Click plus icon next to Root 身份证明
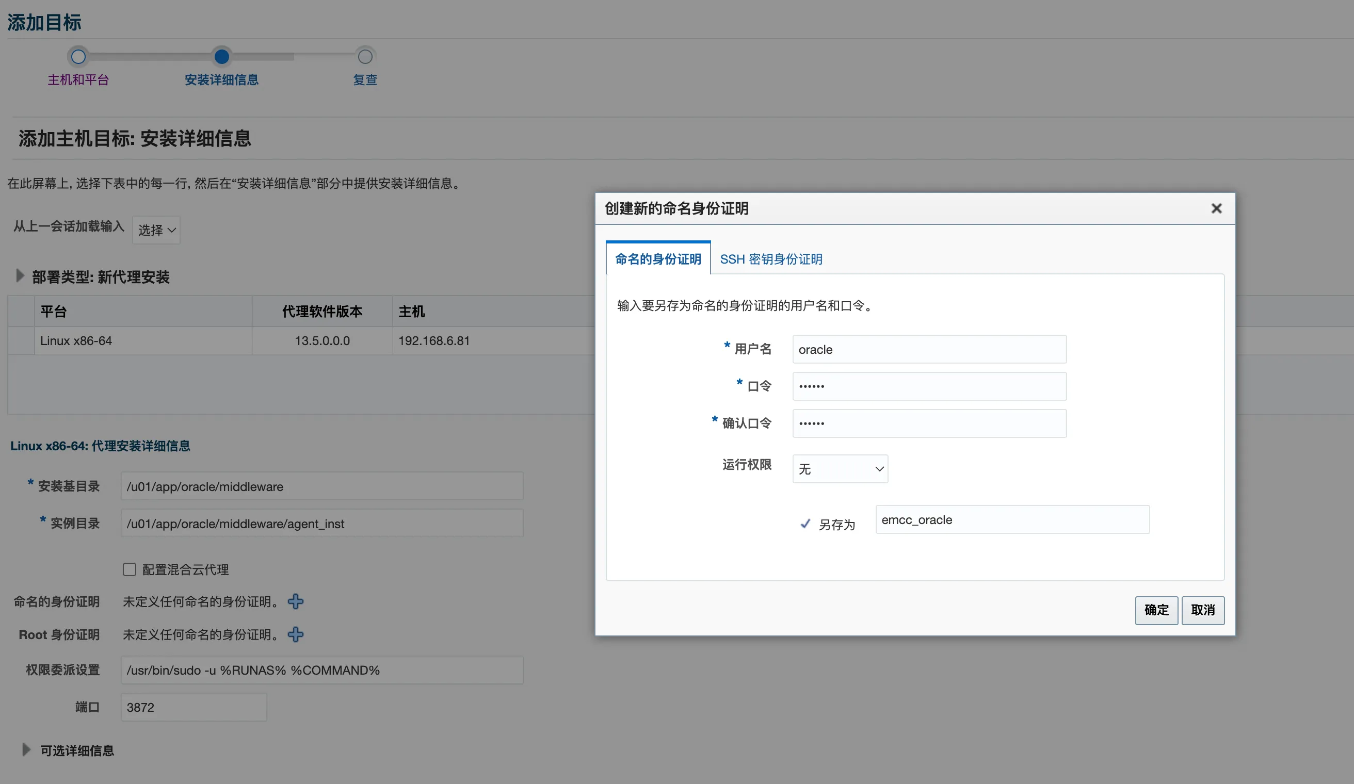This screenshot has height=784, width=1354. coord(296,635)
